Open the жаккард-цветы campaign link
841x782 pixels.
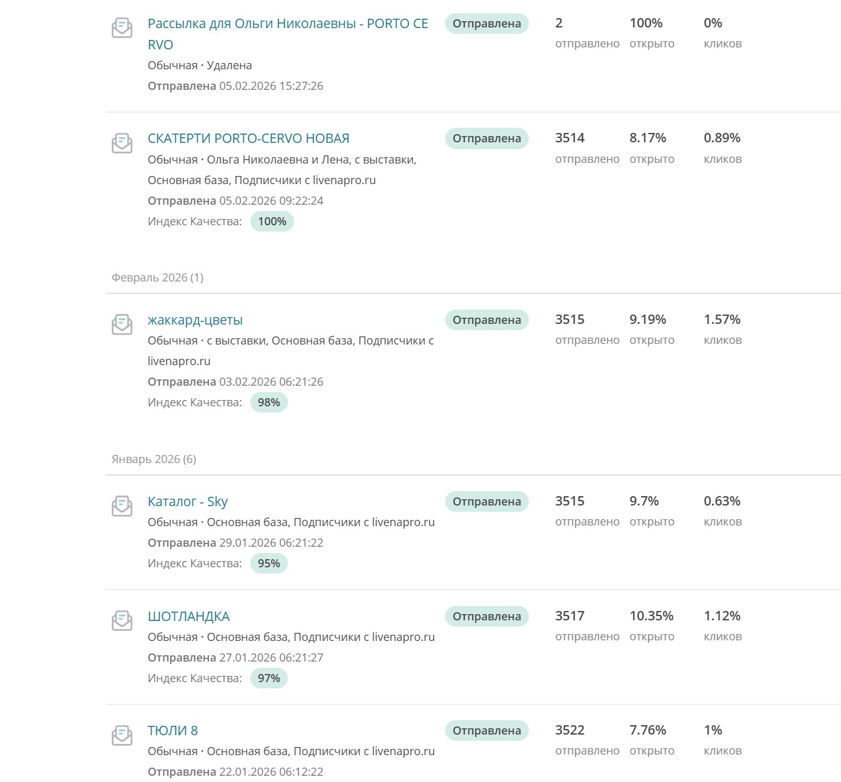pyautogui.click(x=195, y=320)
